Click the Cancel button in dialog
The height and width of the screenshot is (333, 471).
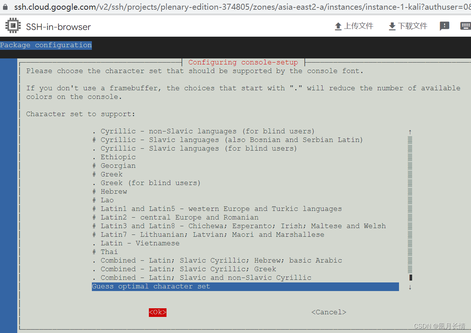click(x=329, y=312)
